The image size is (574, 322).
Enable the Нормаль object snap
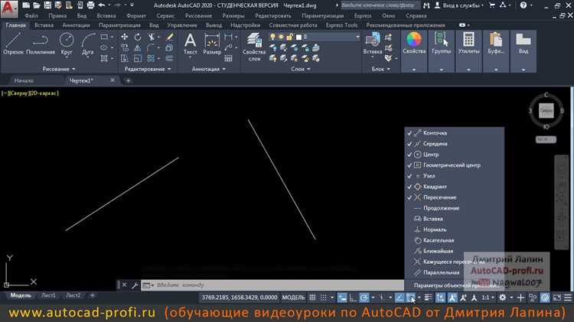[x=454, y=229]
